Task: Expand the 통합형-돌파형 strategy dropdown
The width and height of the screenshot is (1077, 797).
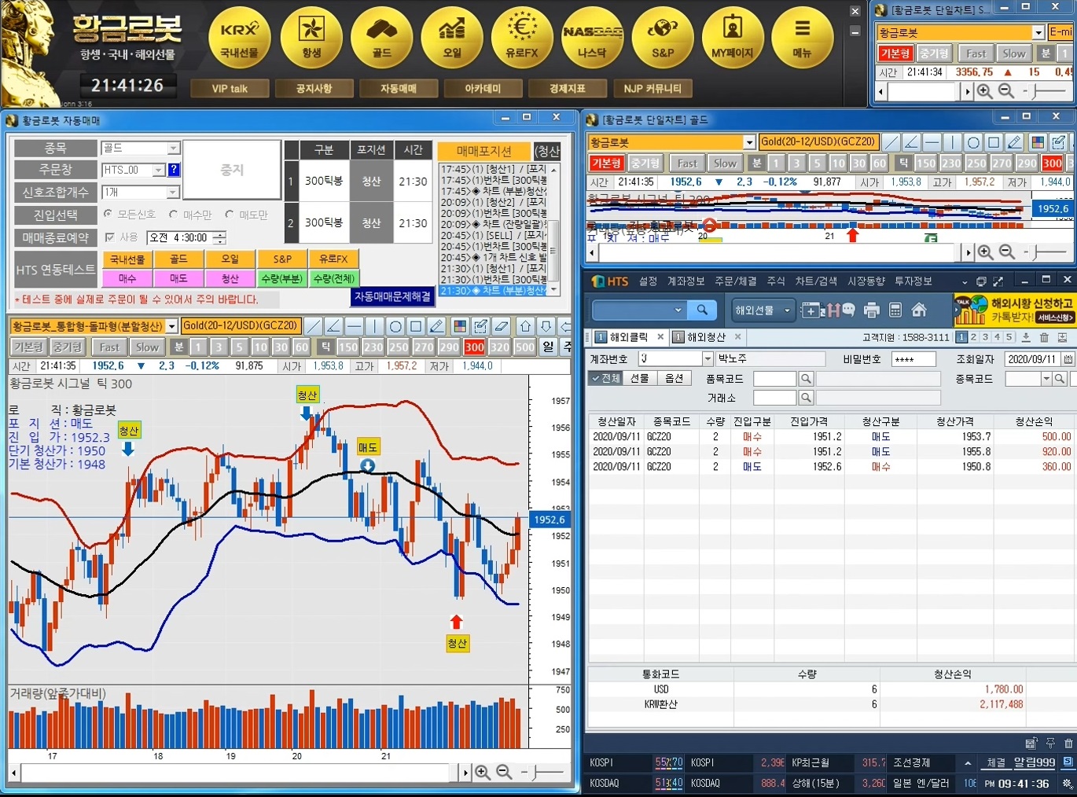Action: point(171,325)
